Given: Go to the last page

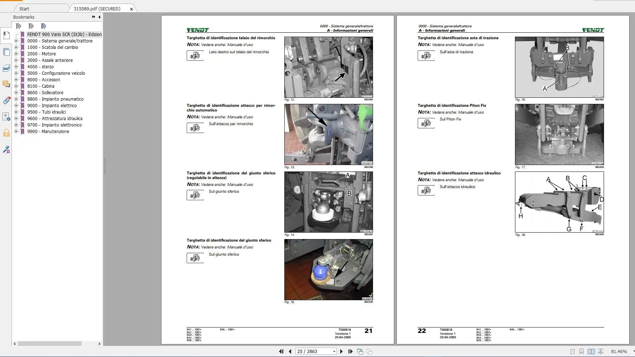Looking at the screenshot, I should tap(350, 352).
